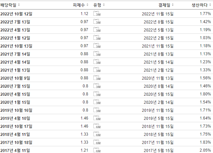Click yield value 2.05%
The width and height of the screenshot is (213, 153).
205,150
